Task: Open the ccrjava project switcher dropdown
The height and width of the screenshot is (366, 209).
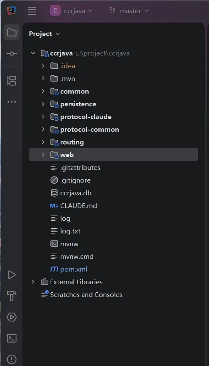Action: point(72,11)
